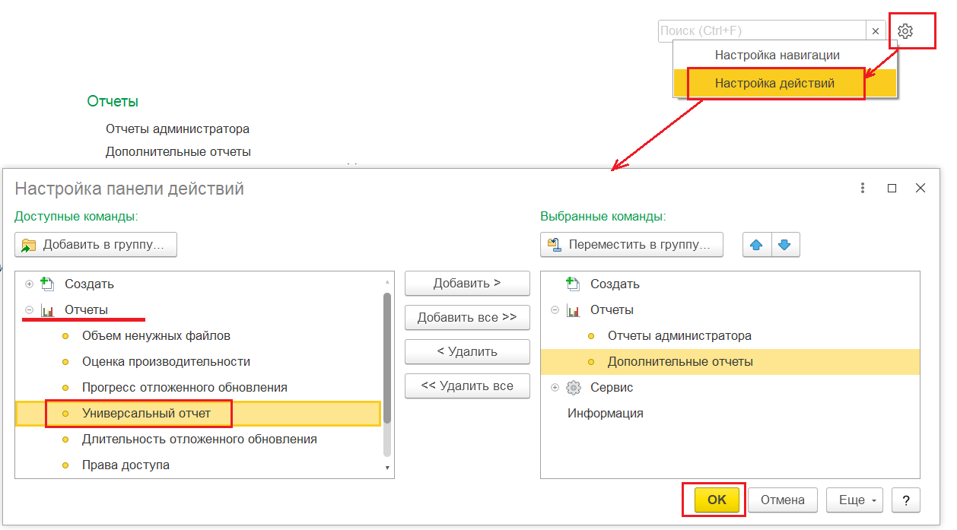The image size is (957, 530).
Task: Open the settings gear icon
Action: point(905,31)
